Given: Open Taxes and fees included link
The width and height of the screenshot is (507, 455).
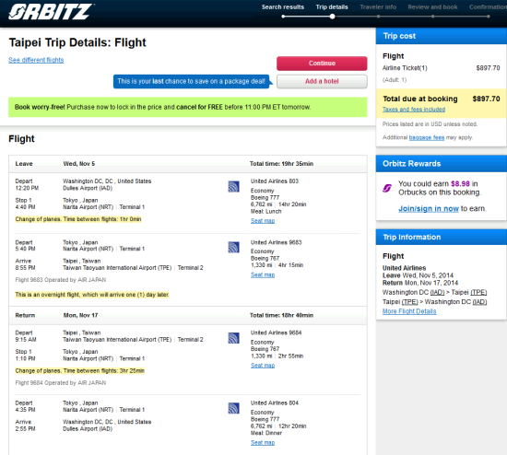Looking at the screenshot, I should (414, 110).
